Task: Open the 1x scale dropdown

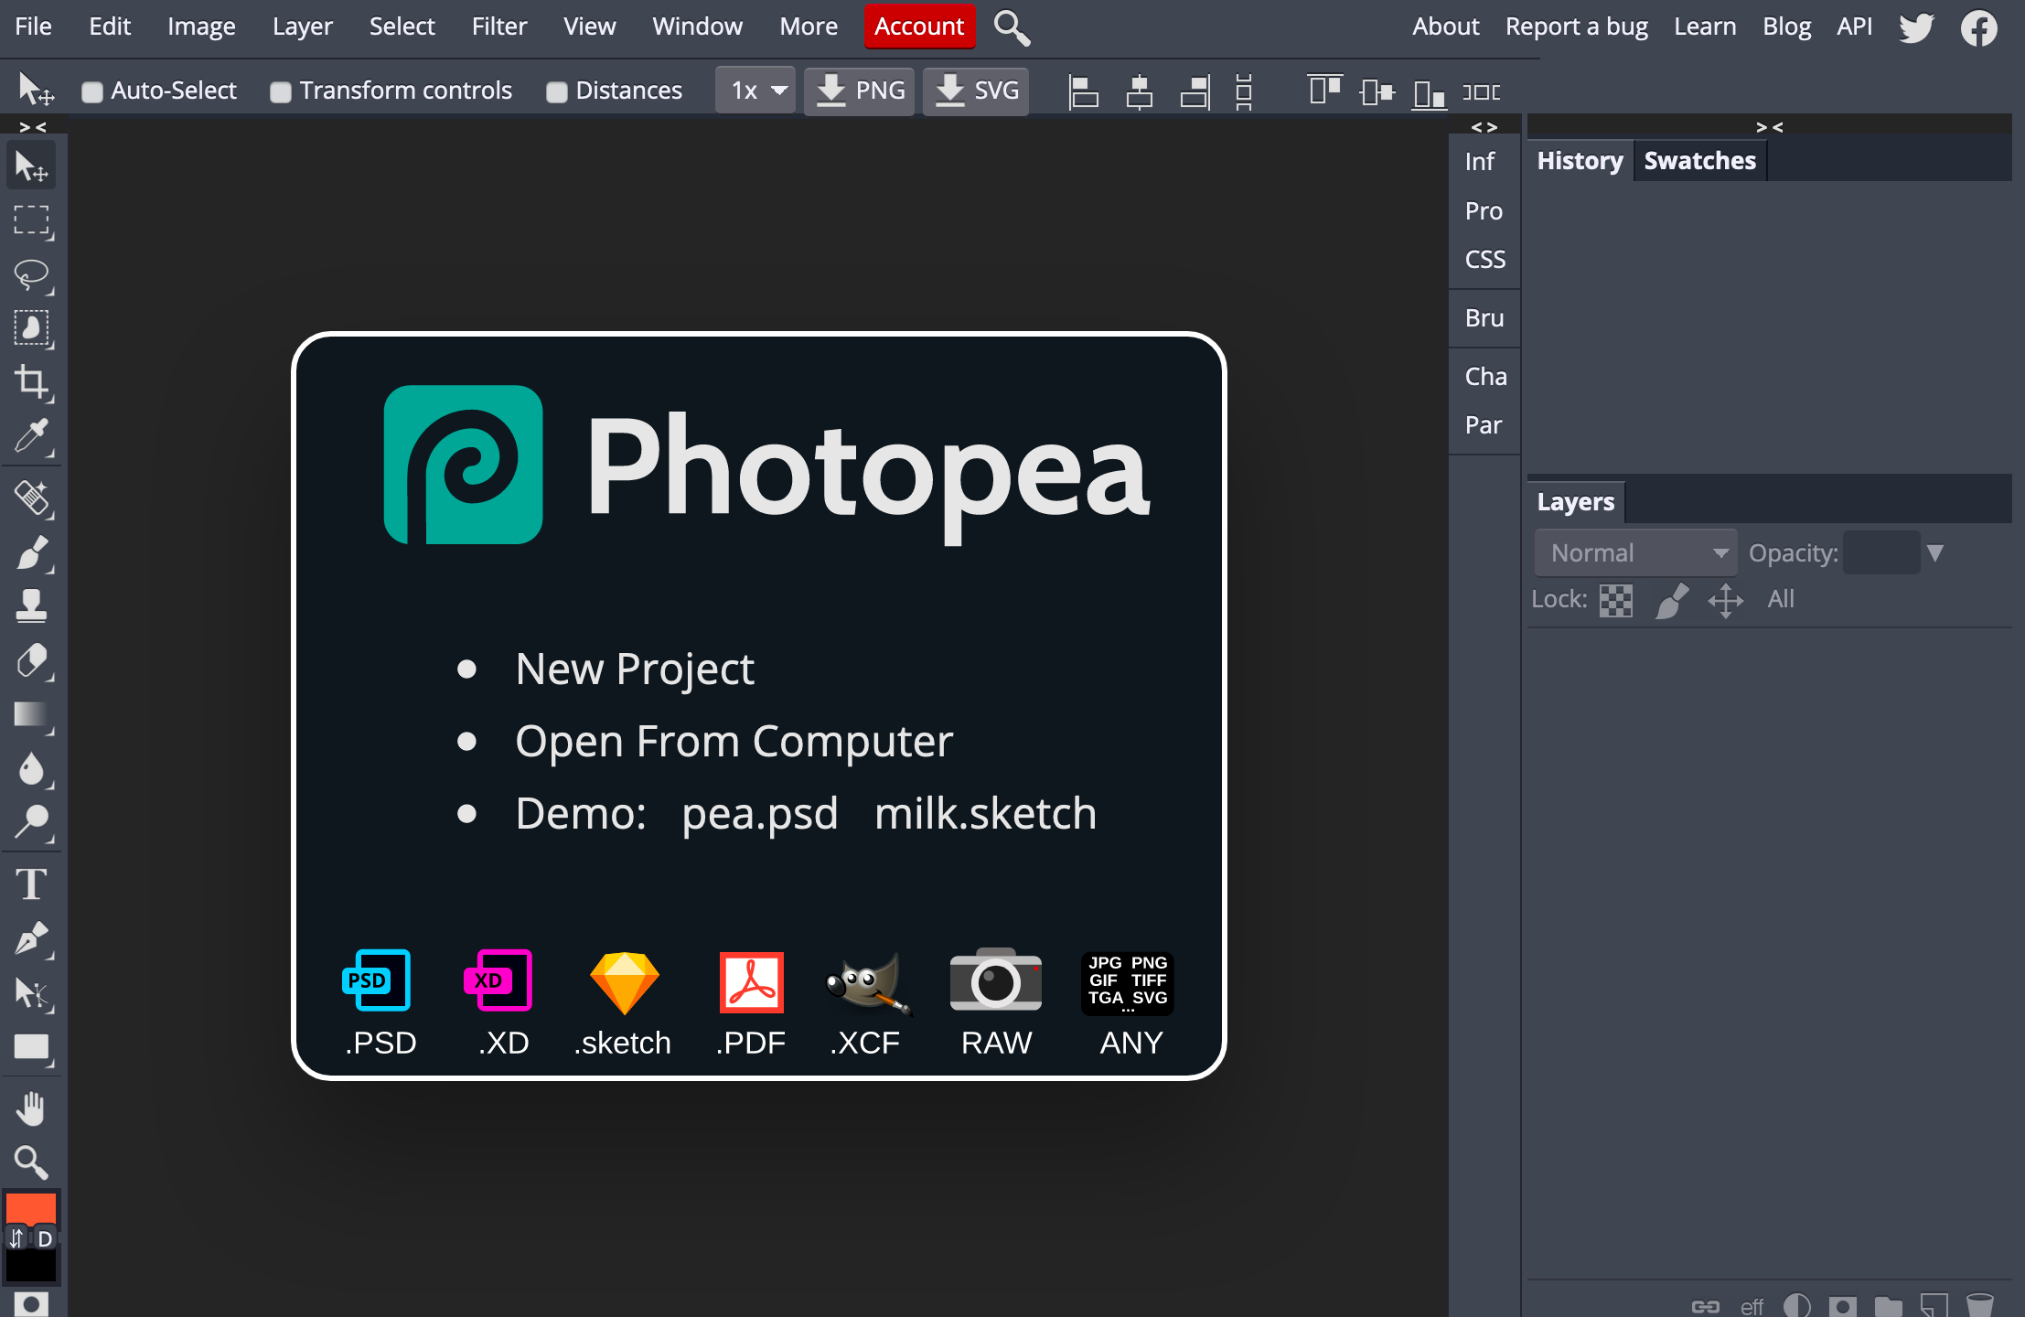Action: (x=755, y=91)
